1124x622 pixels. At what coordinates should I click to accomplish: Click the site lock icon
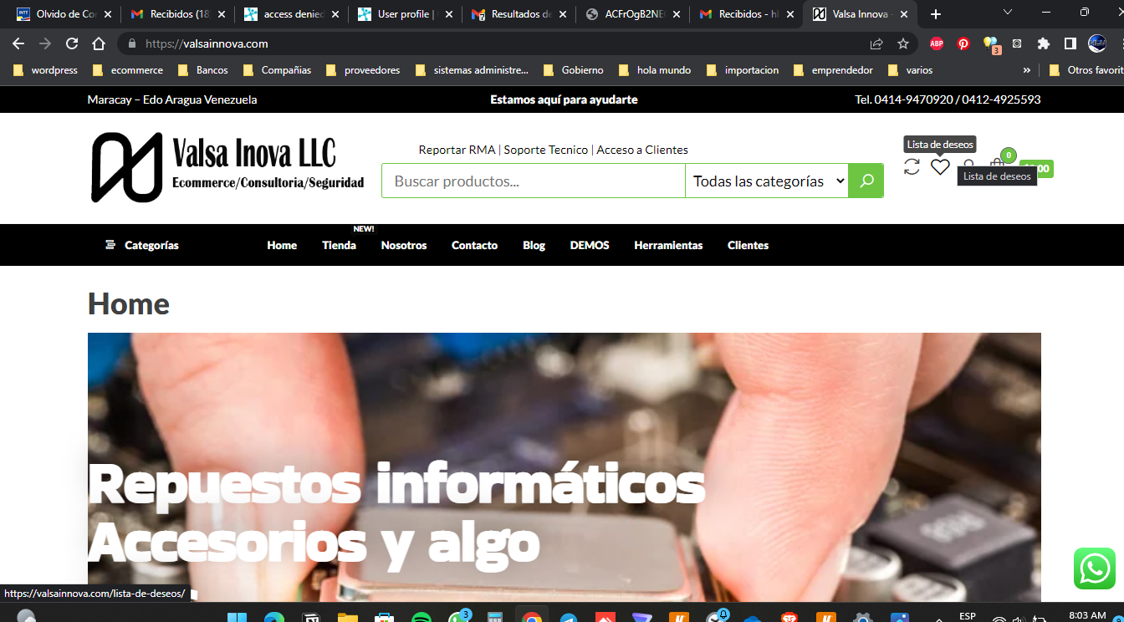click(x=131, y=43)
